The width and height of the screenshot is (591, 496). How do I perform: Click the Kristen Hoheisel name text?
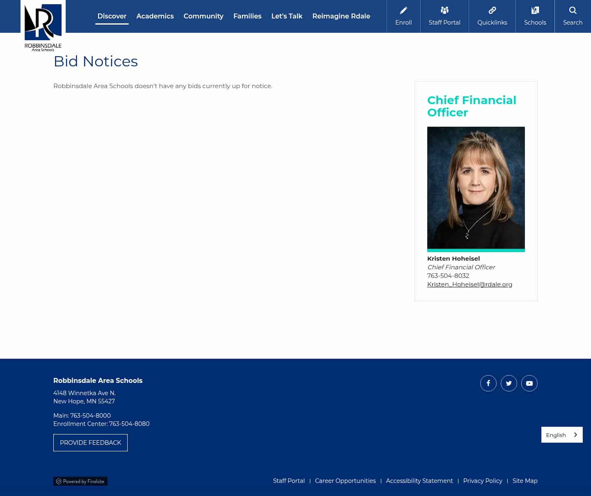point(454,259)
